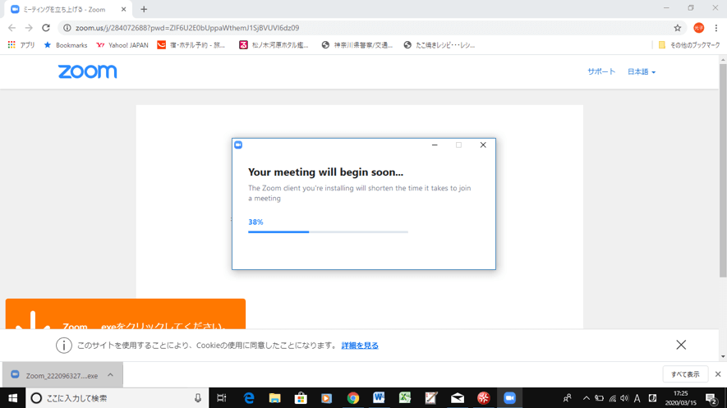Open the taskbar clock showing 17:25
The height and width of the screenshot is (408, 727).
681,398
